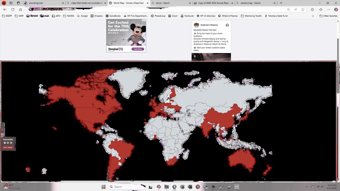Open the QuickBooks bookmark
Image resolution: width=340 pixels, height=191 pixels.
click(113, 16)
